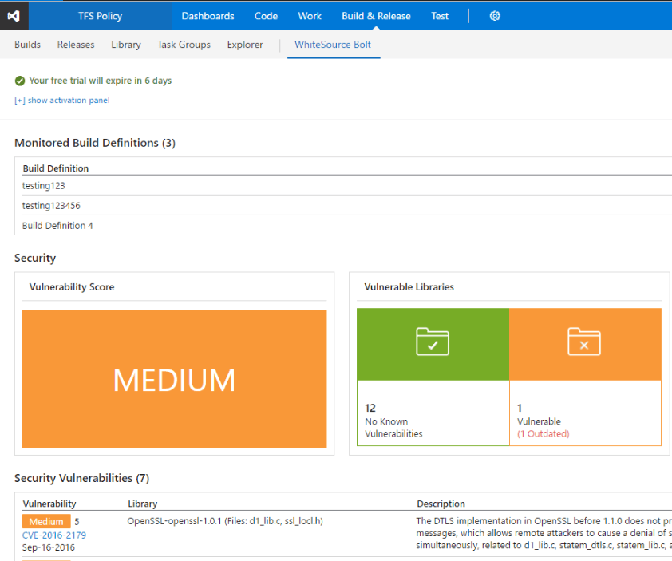This screenshot has width=672, height=561.
Task: Click the MEDIUM vulnerability score tile
Action: click(175, 379)
